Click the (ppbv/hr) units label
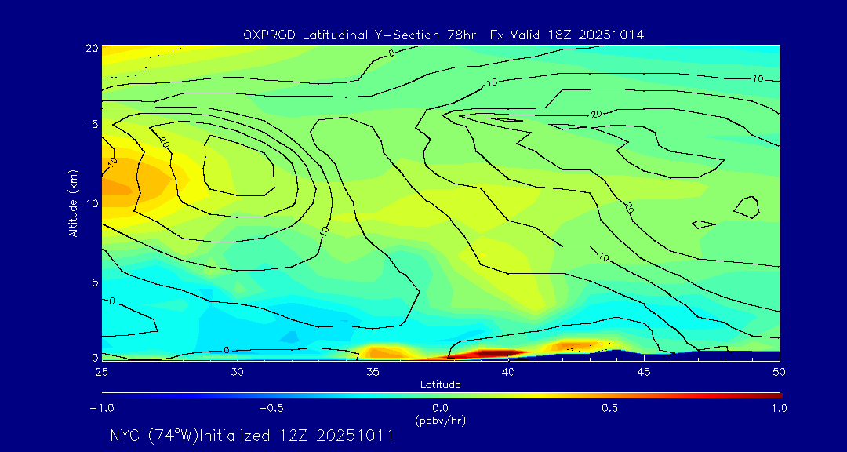This screenshot has width=847, height=452. pyautogui.click(x=440, y=420)
